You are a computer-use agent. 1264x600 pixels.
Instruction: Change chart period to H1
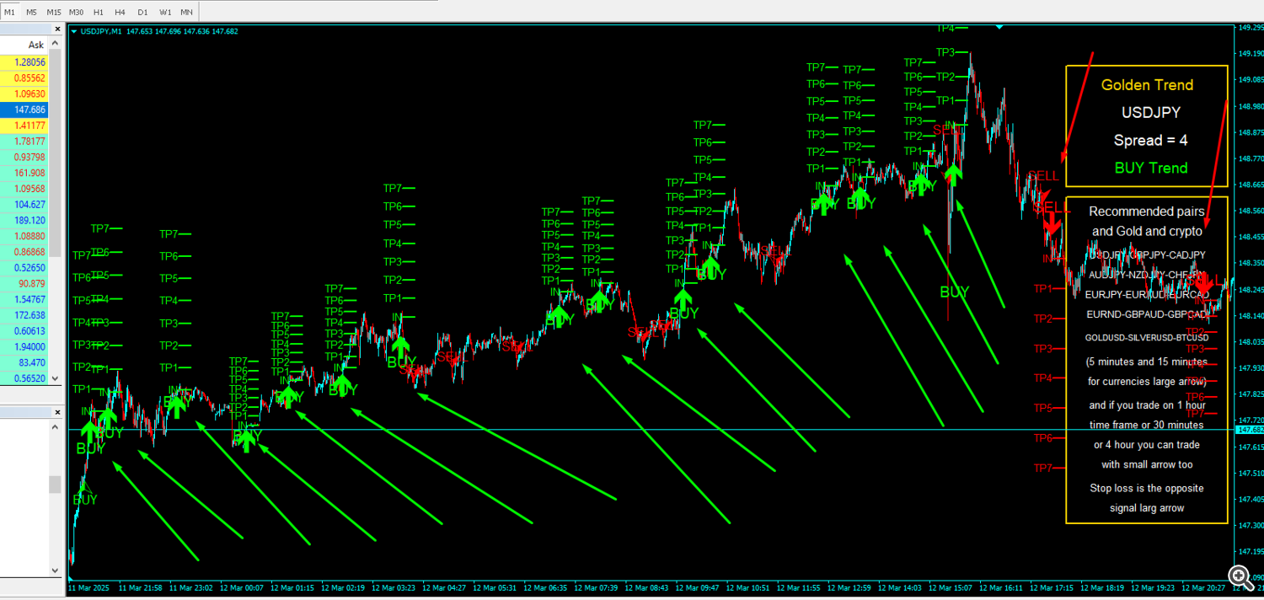pos(99,12)
